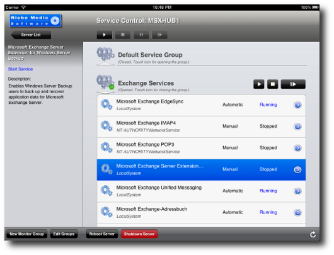Click Running status of Unified Messaging
The image size is (334, 255).
pos(268,191)
